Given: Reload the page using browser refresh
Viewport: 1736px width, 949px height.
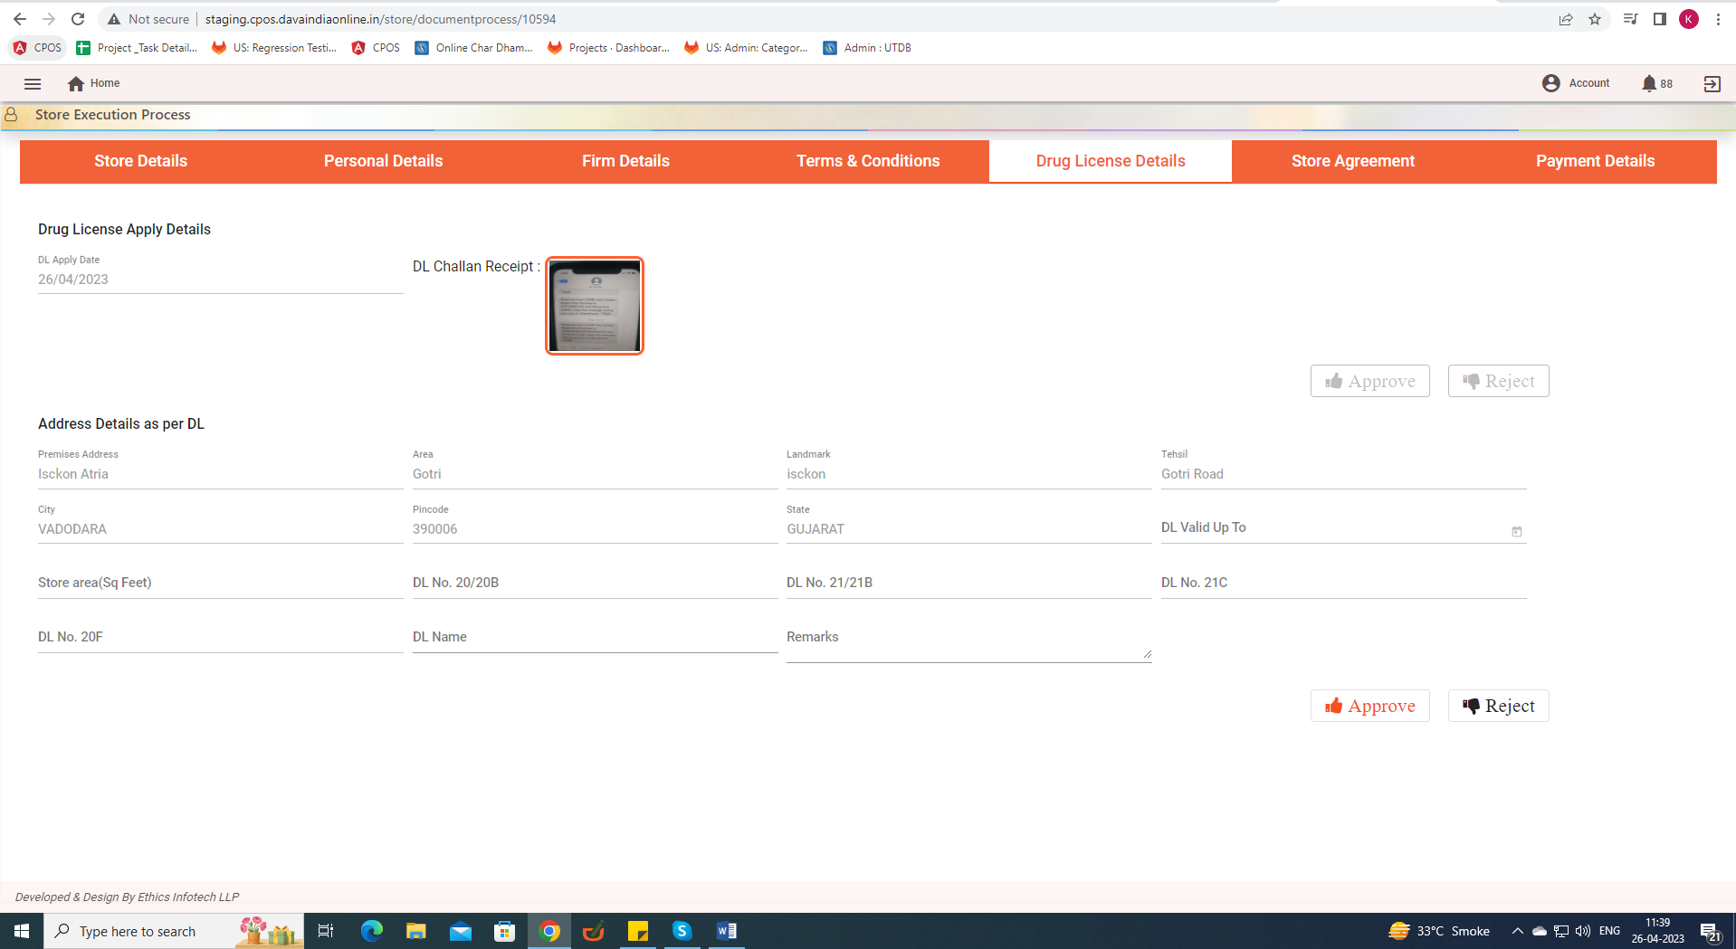Looking at the screenshot, I should [78, 19].
